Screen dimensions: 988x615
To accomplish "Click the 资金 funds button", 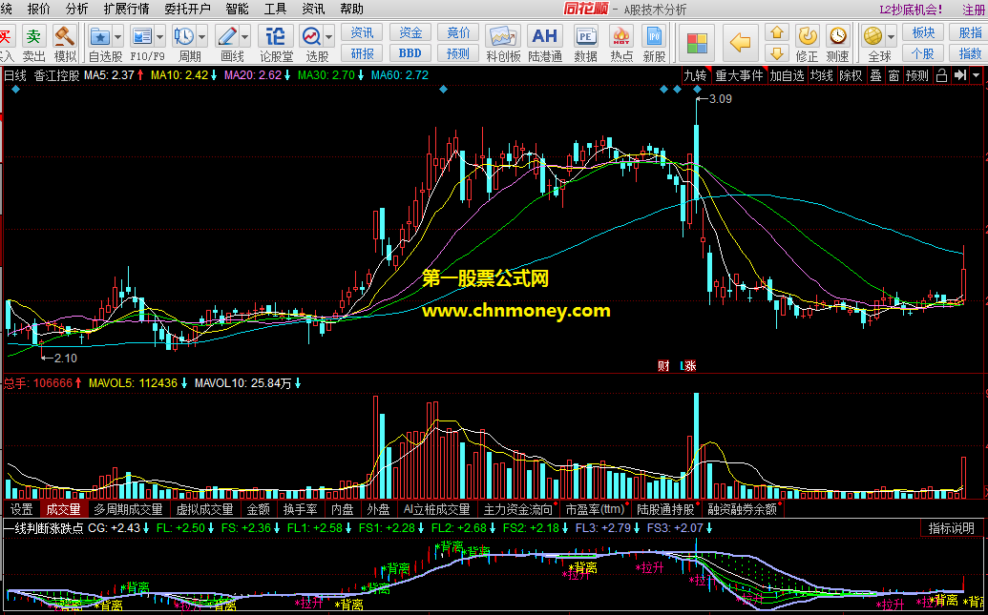I will (x=410, y=32).
